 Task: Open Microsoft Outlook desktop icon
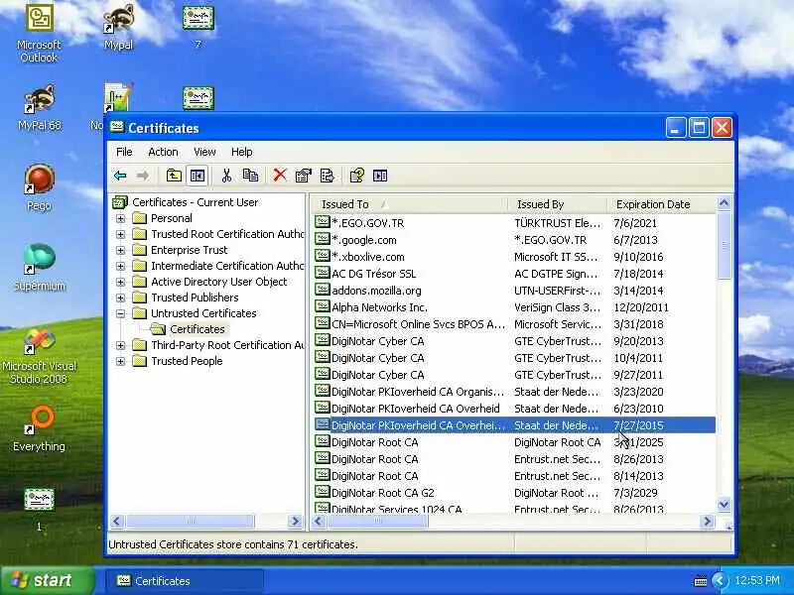pos(39,34)
